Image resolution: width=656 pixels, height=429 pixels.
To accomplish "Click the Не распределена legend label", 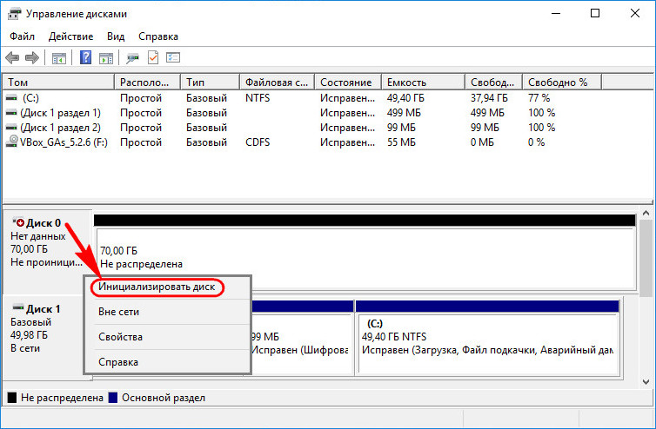I will pos(62,398).
